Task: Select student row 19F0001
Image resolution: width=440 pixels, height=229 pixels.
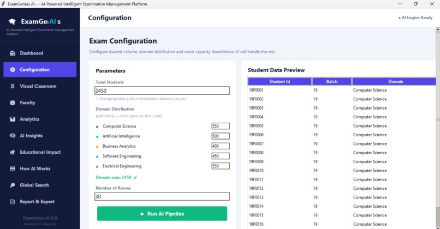Action: [342, 90]
